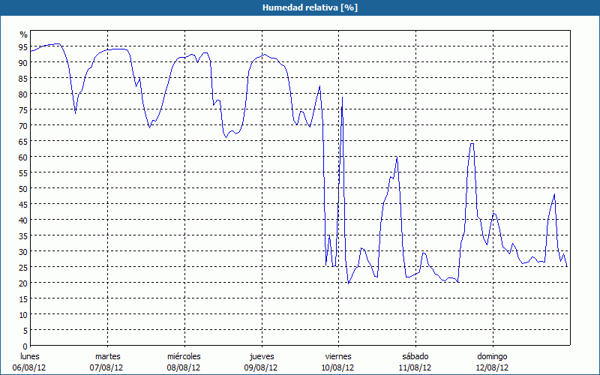Screen dimensions: 600x375
Task: Select the 10 label on the Y axis
Action: pos(23,314)
